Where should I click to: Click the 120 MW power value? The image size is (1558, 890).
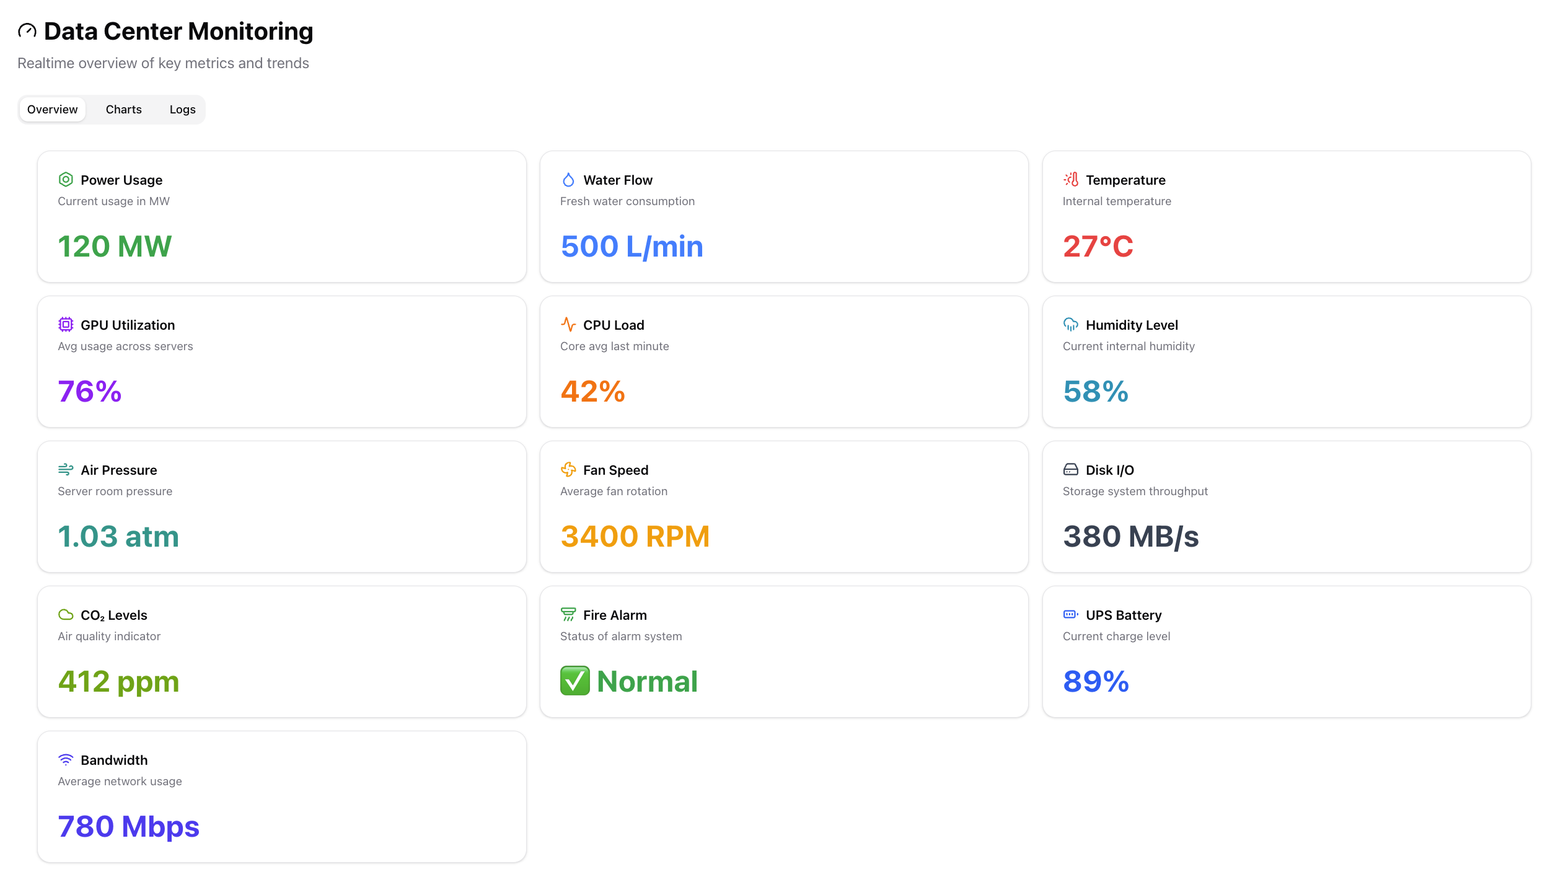115,247
